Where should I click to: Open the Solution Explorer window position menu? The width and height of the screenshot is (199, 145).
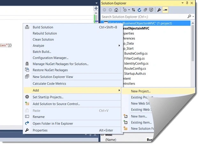click(182, 3)
